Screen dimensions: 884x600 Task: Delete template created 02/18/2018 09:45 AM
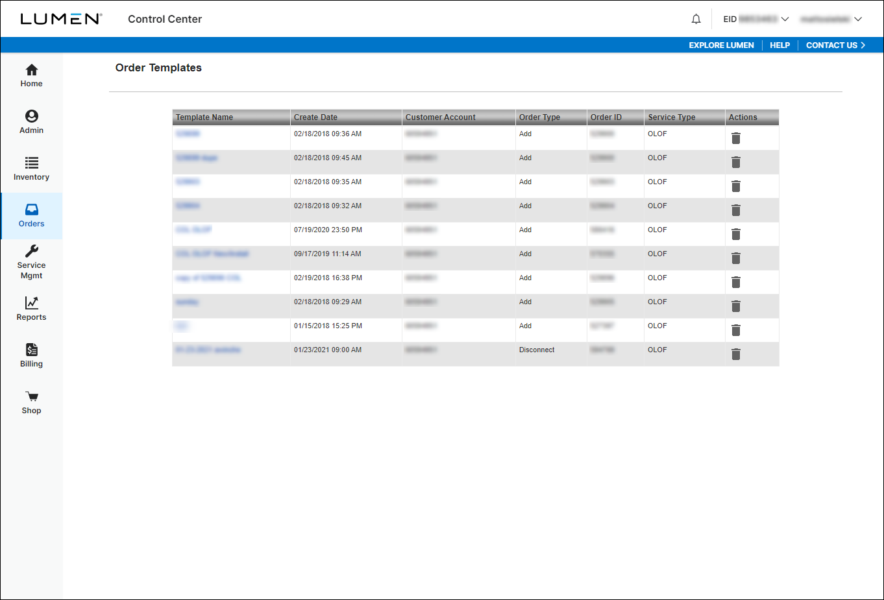(736, 162)
